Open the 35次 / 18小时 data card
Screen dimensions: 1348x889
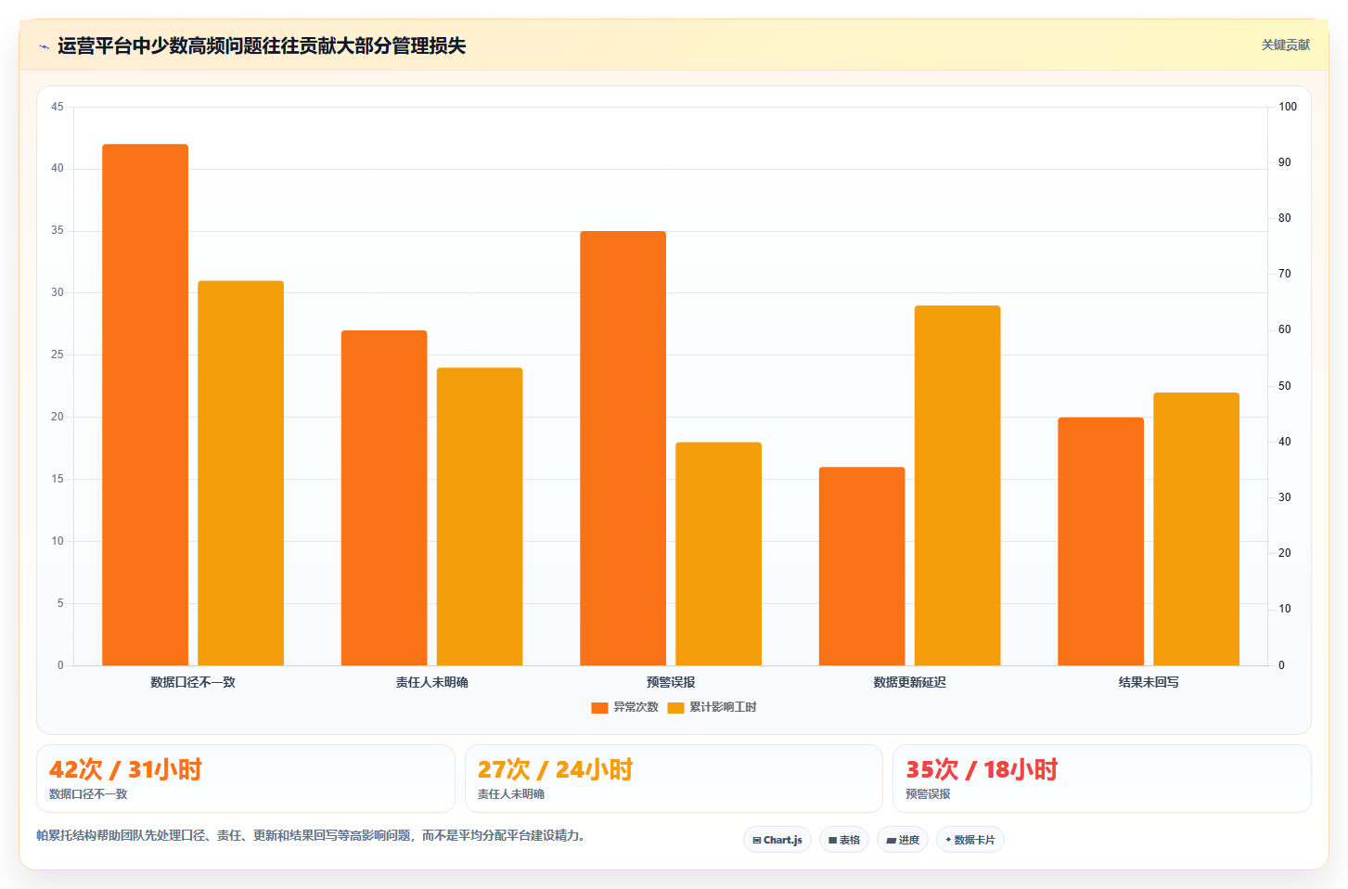point(1102,779)
